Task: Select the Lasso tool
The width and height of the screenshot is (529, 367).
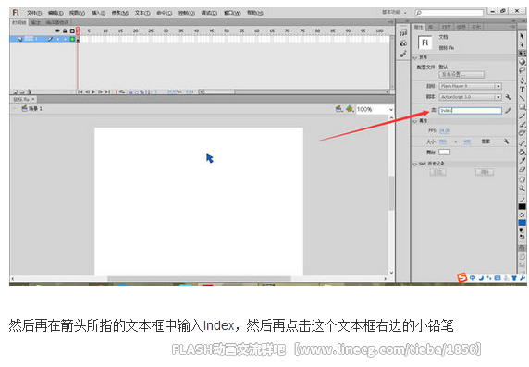Action: 522,71
